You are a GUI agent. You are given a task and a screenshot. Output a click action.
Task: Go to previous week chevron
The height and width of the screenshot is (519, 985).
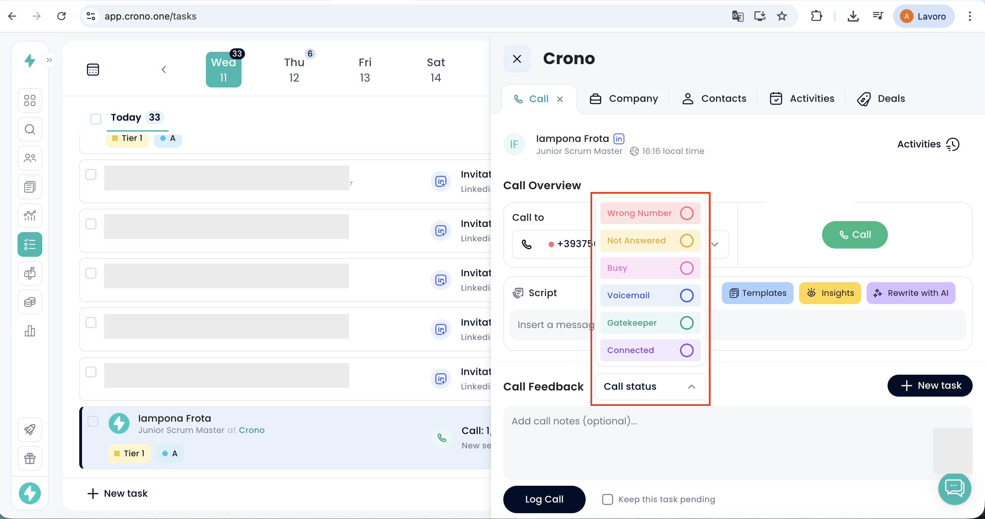click(x=164, y=70)
